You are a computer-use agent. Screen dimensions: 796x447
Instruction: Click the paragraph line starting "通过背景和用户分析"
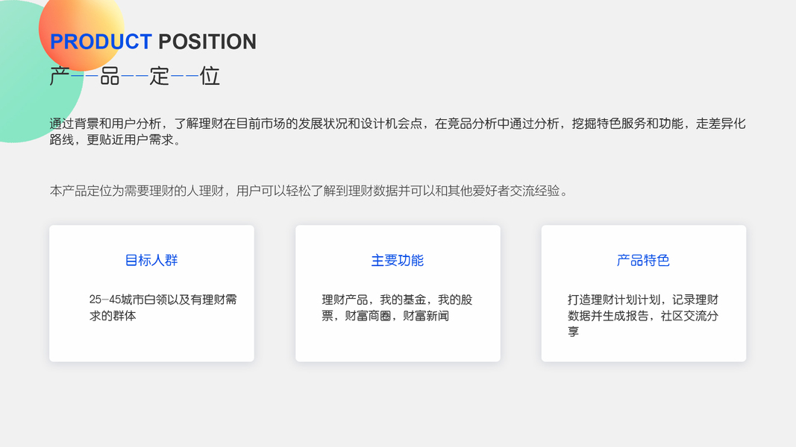[x=398, y=124]
